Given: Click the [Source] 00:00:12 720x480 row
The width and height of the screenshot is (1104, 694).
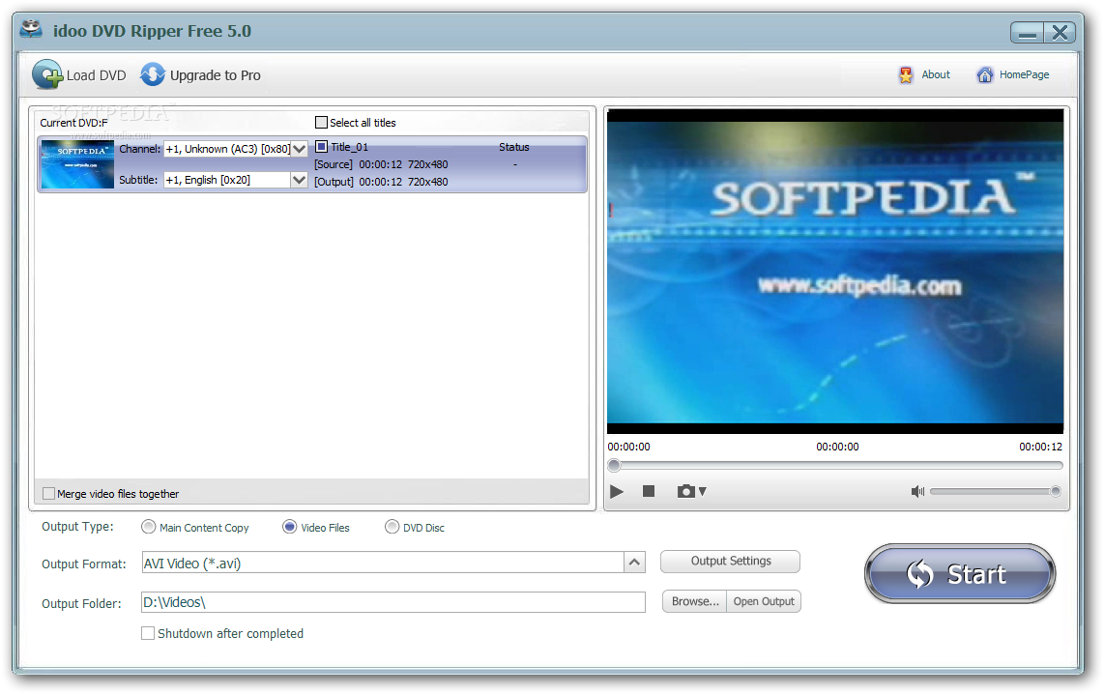Looking at the screenshot, I should 381,164.
